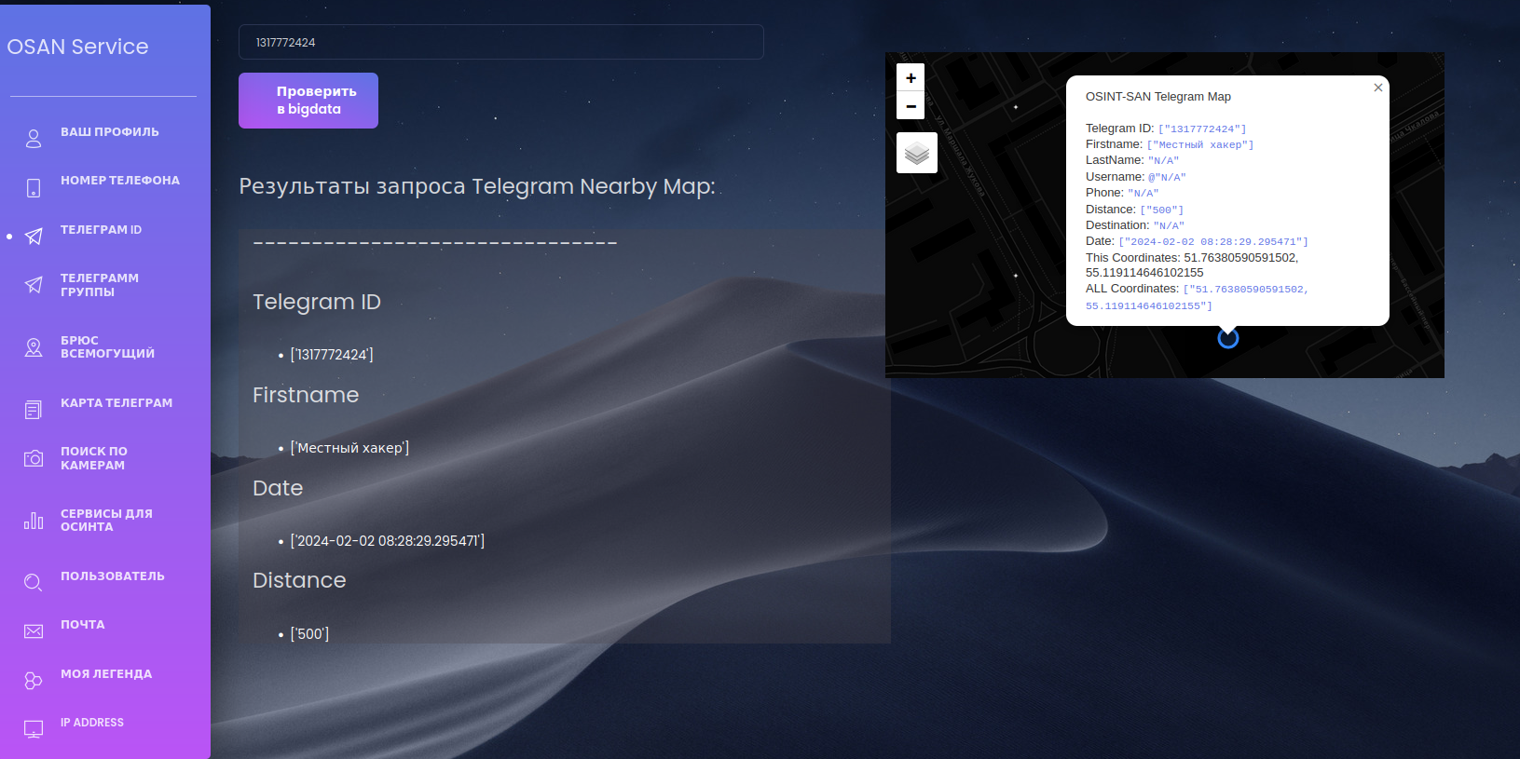Open IP Address menu item
Image resolution: width=1520 pixels, height=759 pixels.
[x=92, y=723]
